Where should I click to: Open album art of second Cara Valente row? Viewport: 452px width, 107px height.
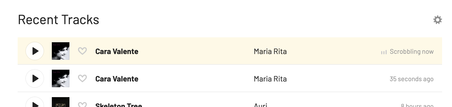61,78
